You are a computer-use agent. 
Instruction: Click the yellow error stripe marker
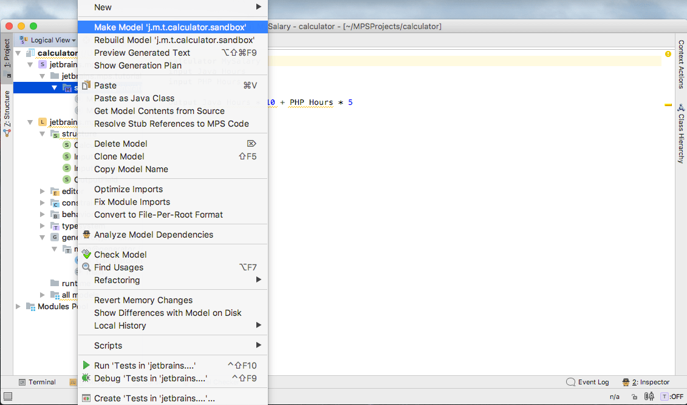pos(668,105)
